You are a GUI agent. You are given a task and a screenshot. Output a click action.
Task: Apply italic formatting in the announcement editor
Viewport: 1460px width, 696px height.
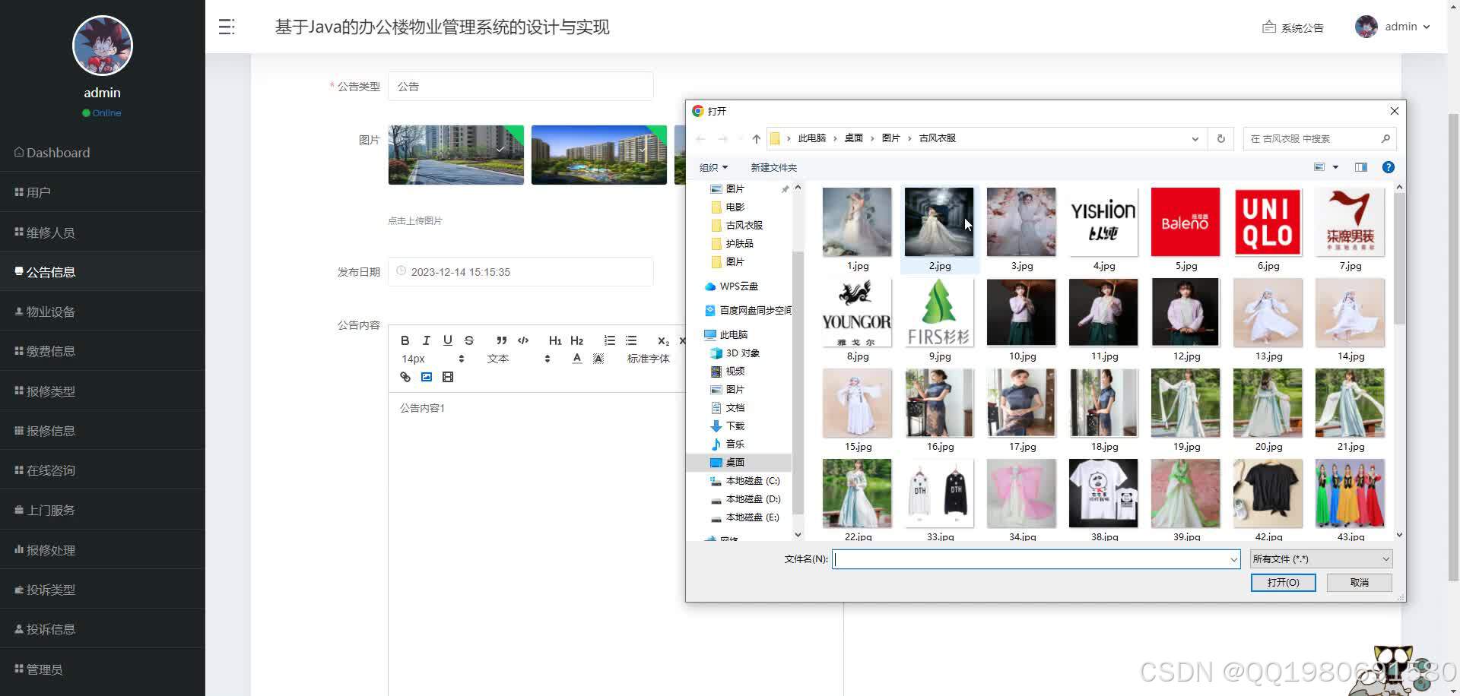427,340
